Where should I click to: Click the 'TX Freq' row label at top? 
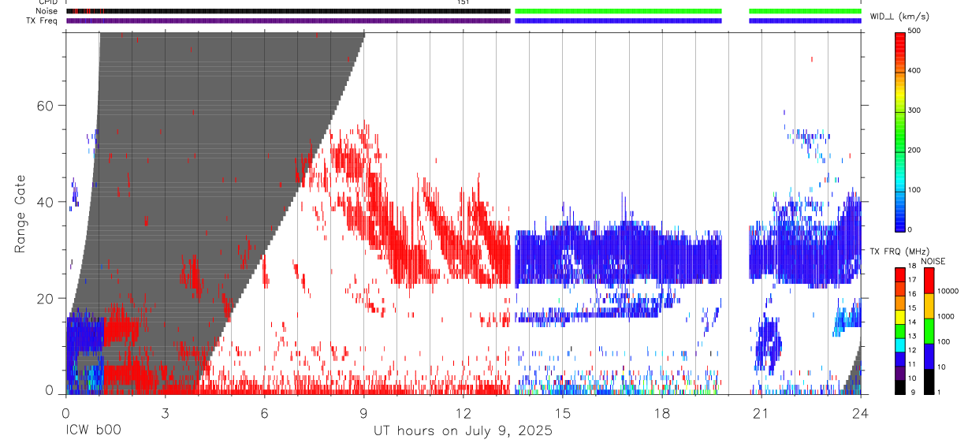[x=43, y=20]
